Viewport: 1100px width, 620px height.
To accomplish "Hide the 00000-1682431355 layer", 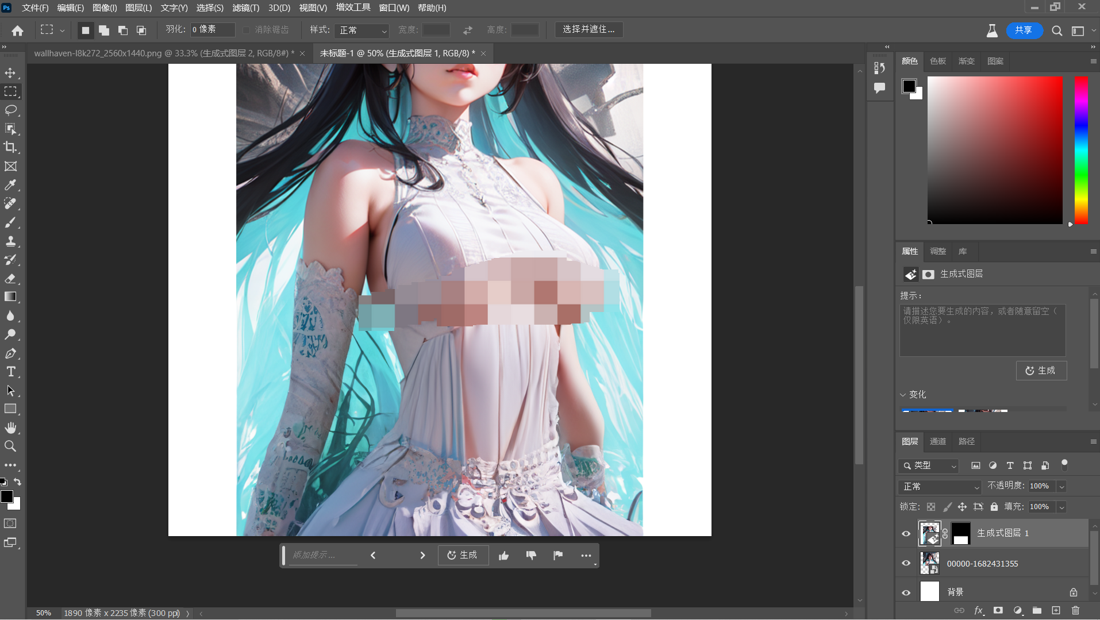I will click(x=906, y=563).
